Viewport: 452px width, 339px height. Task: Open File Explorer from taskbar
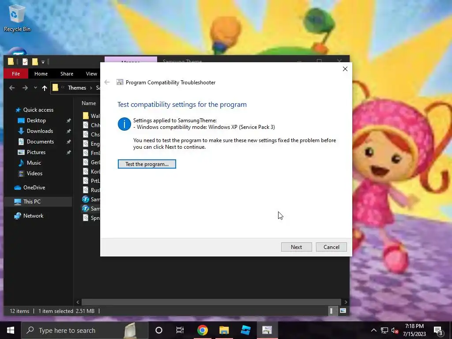click(224, 330)
